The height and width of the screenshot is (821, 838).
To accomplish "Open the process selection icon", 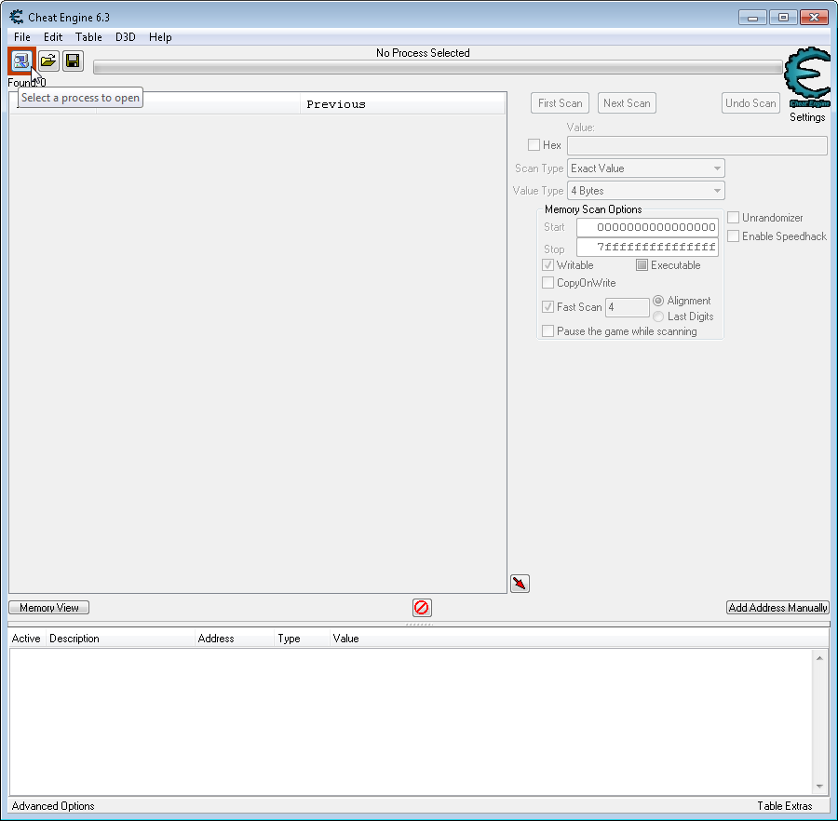I will click(21, 61).
